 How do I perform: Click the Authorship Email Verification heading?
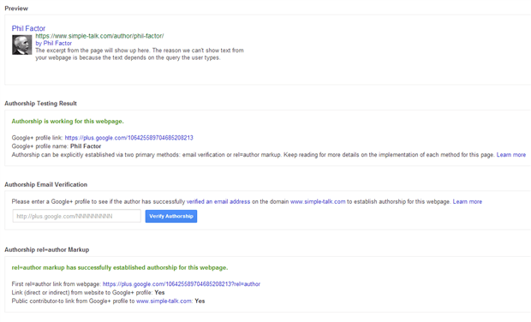(45, 184)
